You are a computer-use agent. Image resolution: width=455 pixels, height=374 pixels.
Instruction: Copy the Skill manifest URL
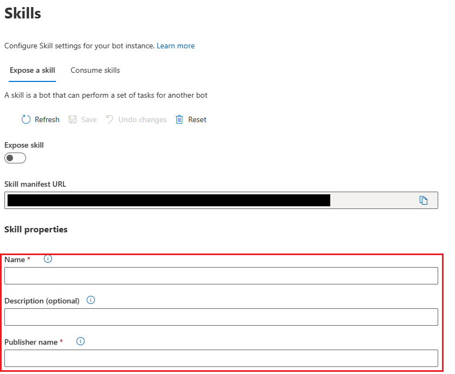tap(424, 200)
